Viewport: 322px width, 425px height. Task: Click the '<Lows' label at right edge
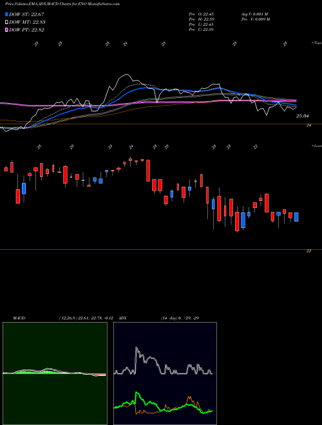click(x=316, y=146)
